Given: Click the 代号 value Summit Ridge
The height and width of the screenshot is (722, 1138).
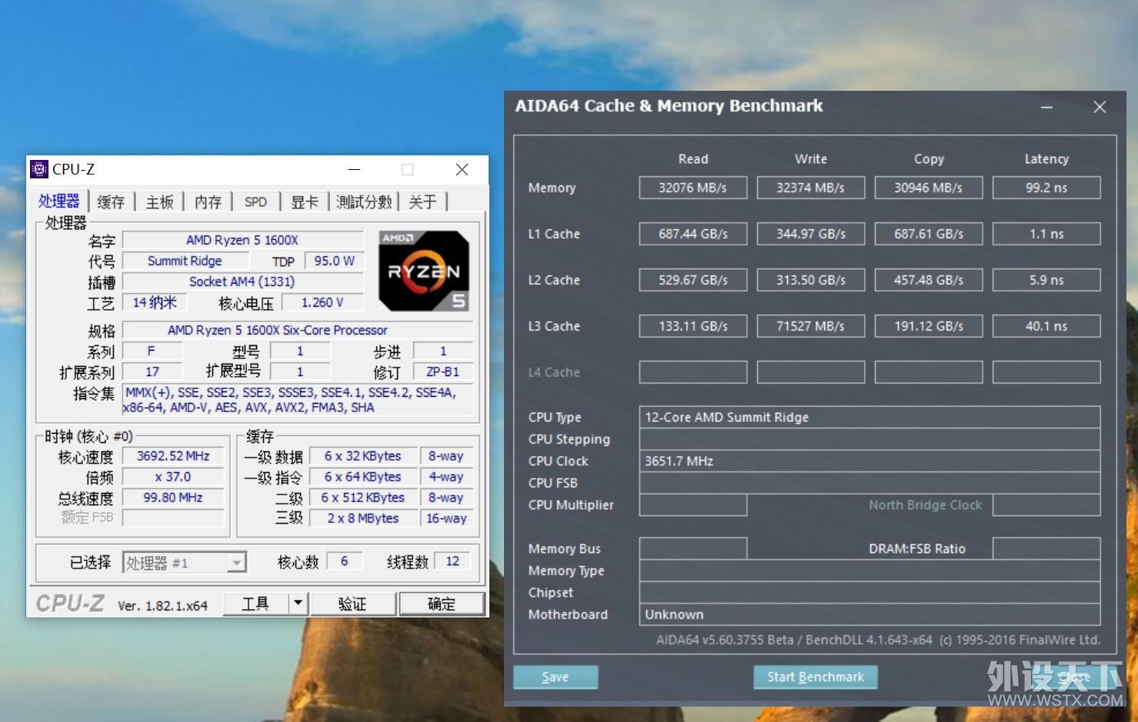Looking at the screenshot, I should click(185, 261).
